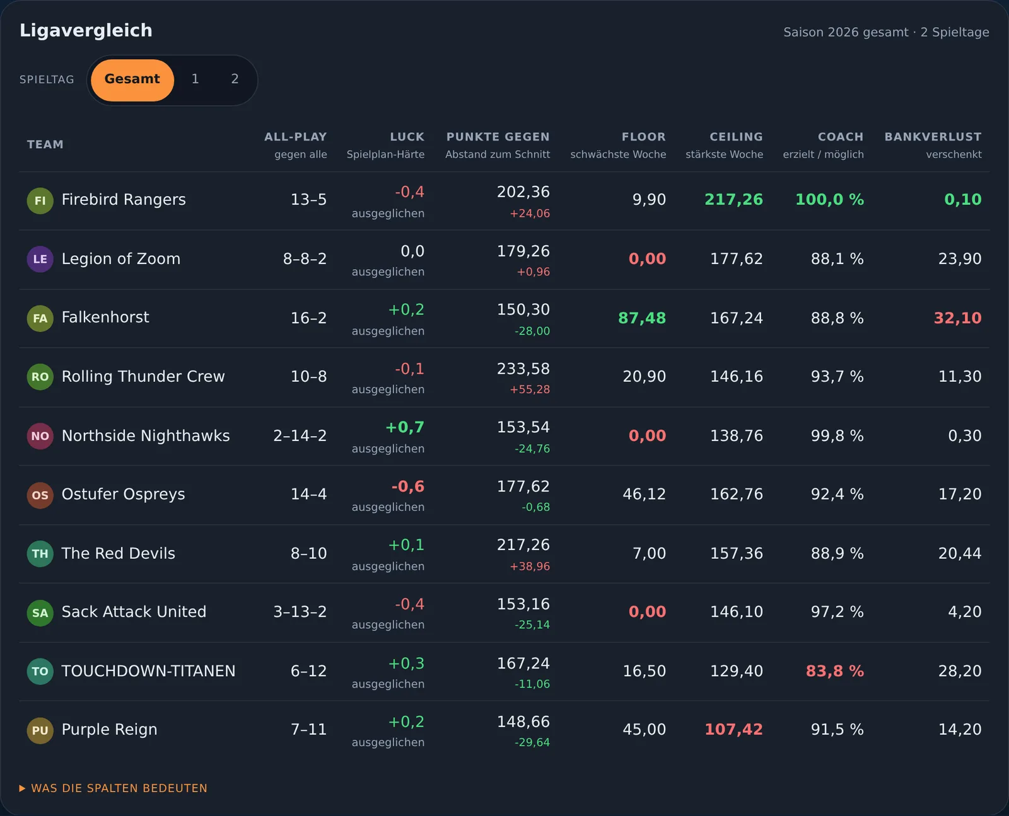The height and width of the screenshot is (816, 1009).
Task: Click Northside Nighthawks' coach rating 99,8 %
Action: pos(837,436)
